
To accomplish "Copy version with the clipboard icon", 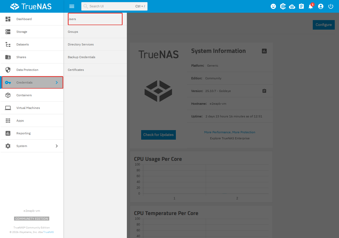I will click(x=264, y=91).
